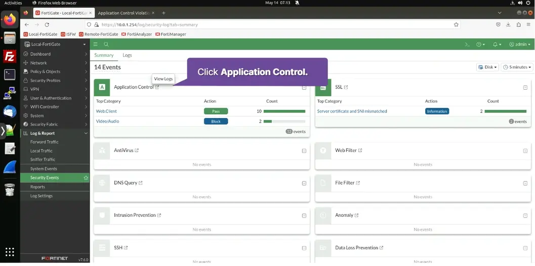Collapse the Intrusion Prevention widget
This screenshot has width=535, height=266.
(x=304, y=216)
